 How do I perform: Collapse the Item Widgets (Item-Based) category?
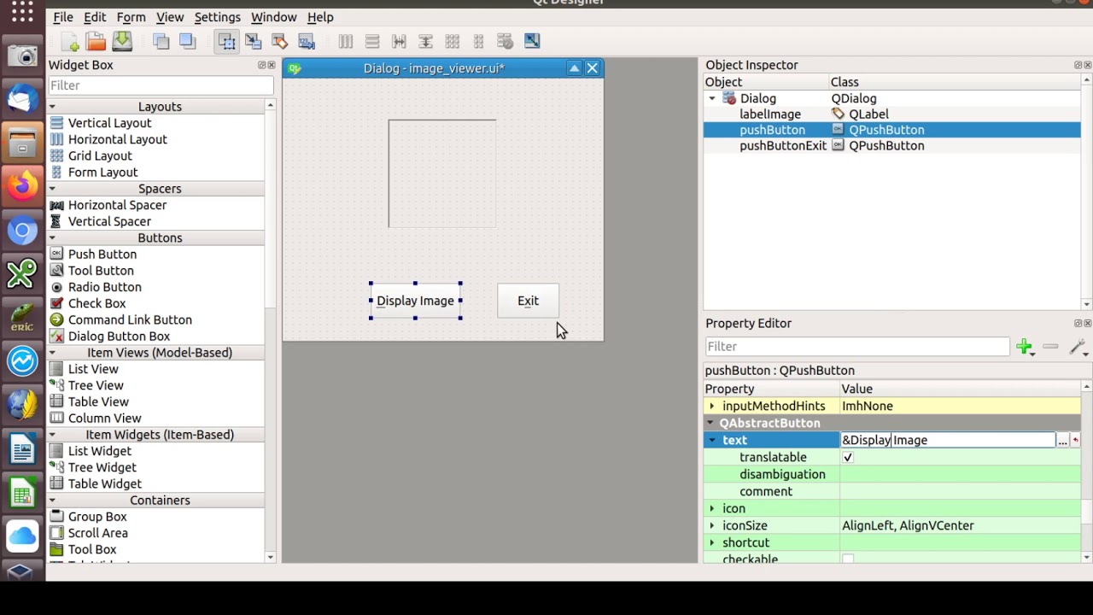[52, 435]
